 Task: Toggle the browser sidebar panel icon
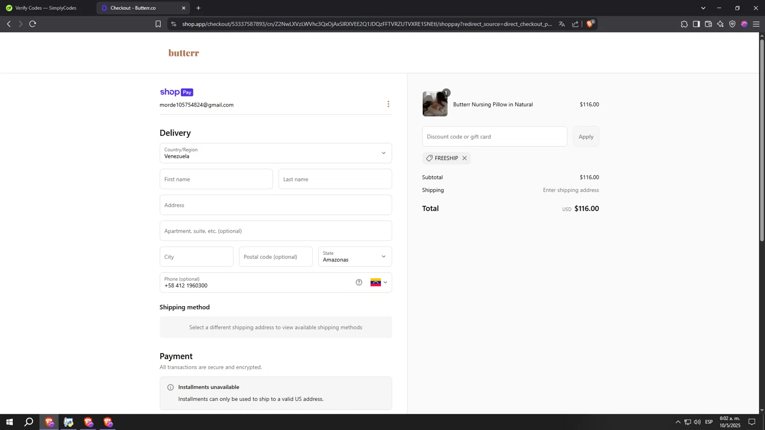pos(696,24)
